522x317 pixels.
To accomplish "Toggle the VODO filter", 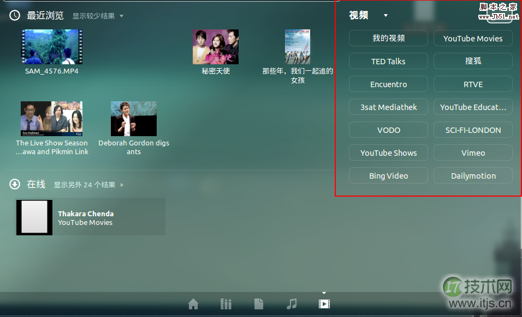I will (x=389, y=130).
